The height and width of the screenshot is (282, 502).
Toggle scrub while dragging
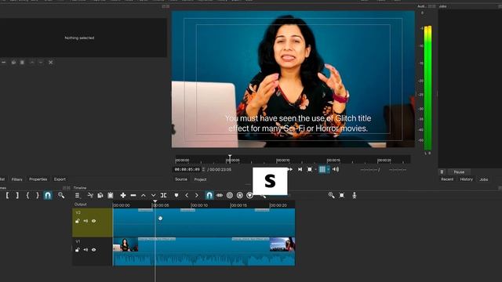pyautogui.click(x=220, y=195)
